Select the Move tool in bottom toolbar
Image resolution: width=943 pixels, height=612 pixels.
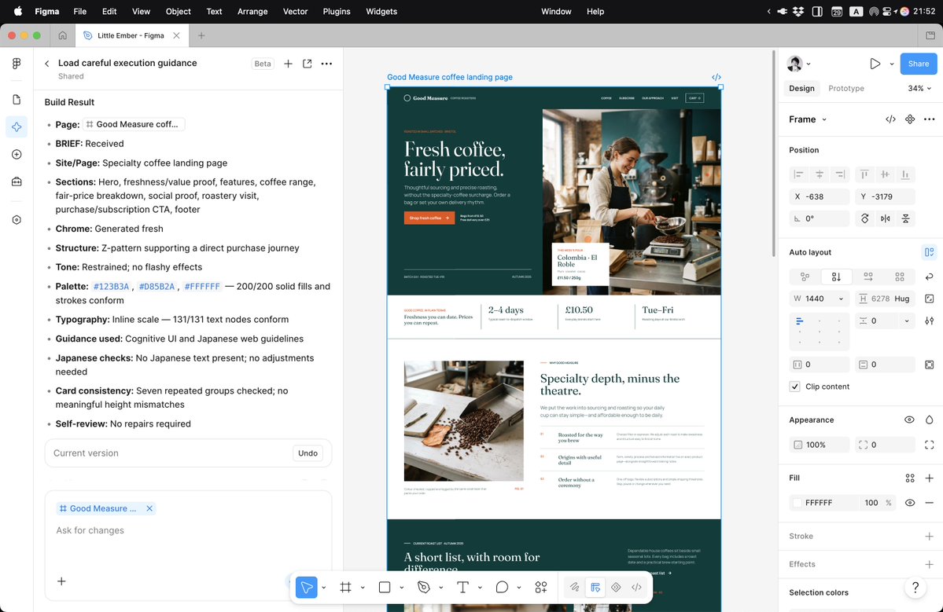[307, 588]
